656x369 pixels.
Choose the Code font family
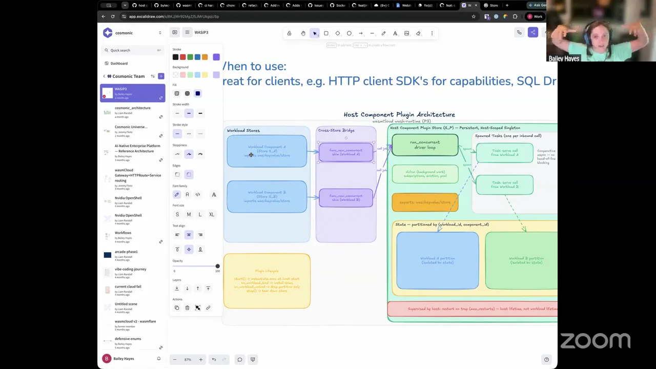(x=198, y=195)
